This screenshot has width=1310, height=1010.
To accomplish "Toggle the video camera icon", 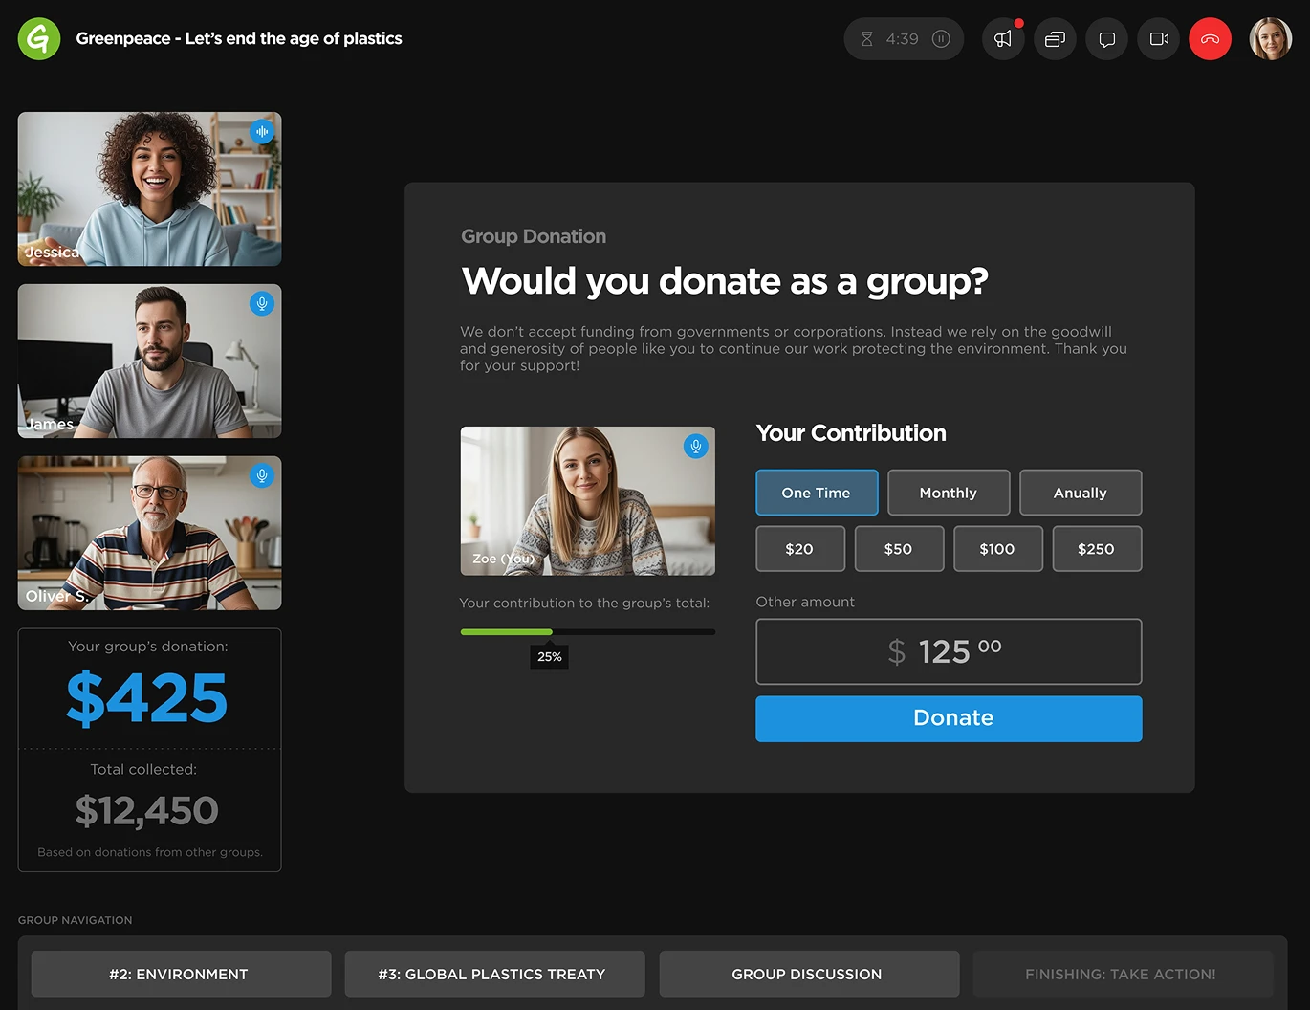I will (x=1158, y=39).
